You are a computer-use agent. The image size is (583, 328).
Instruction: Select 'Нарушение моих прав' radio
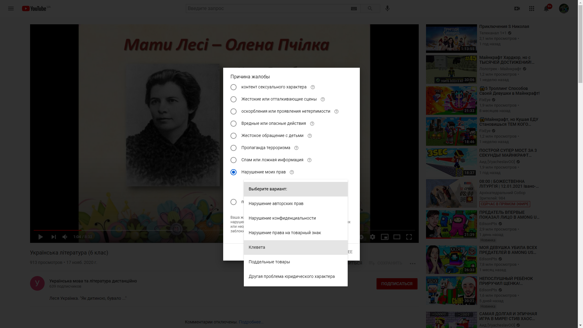click(x=234, y=172)
